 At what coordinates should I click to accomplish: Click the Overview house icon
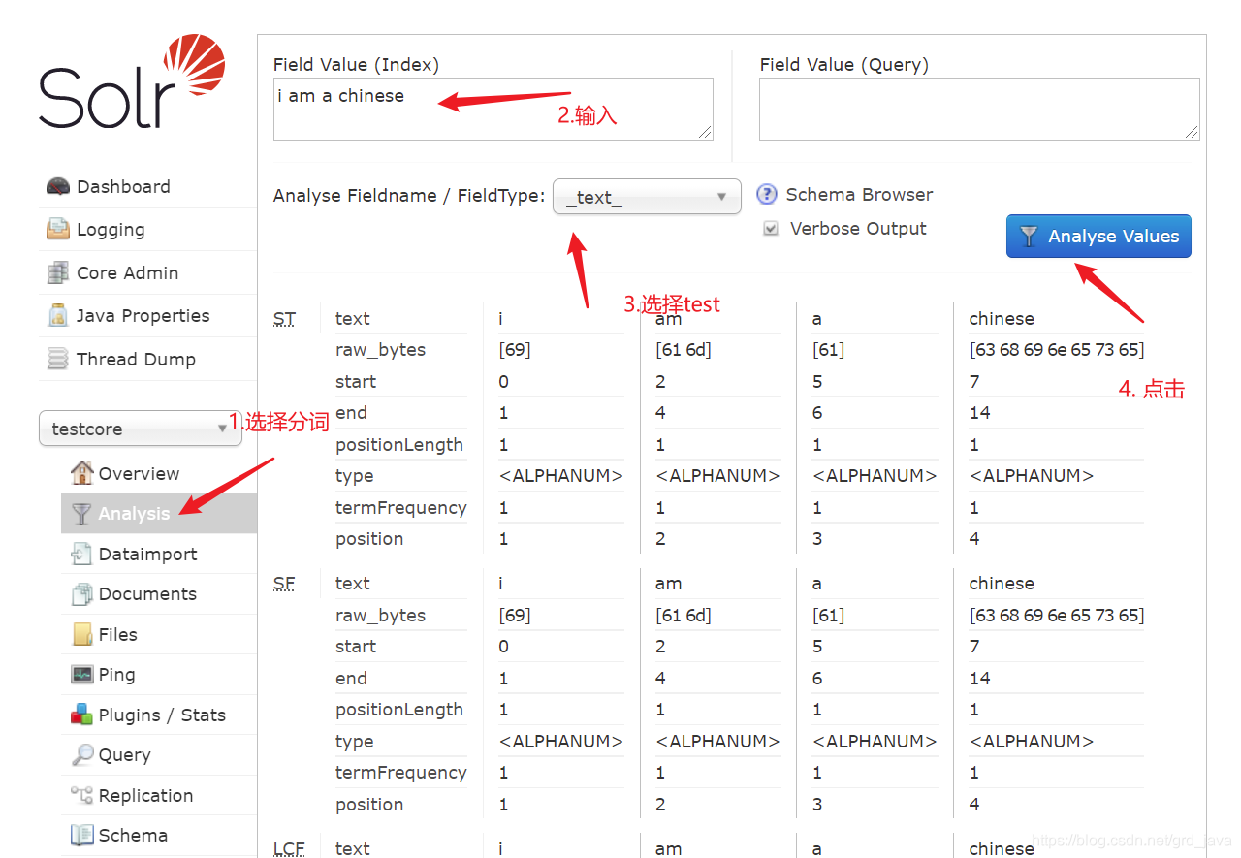[82, 473]
